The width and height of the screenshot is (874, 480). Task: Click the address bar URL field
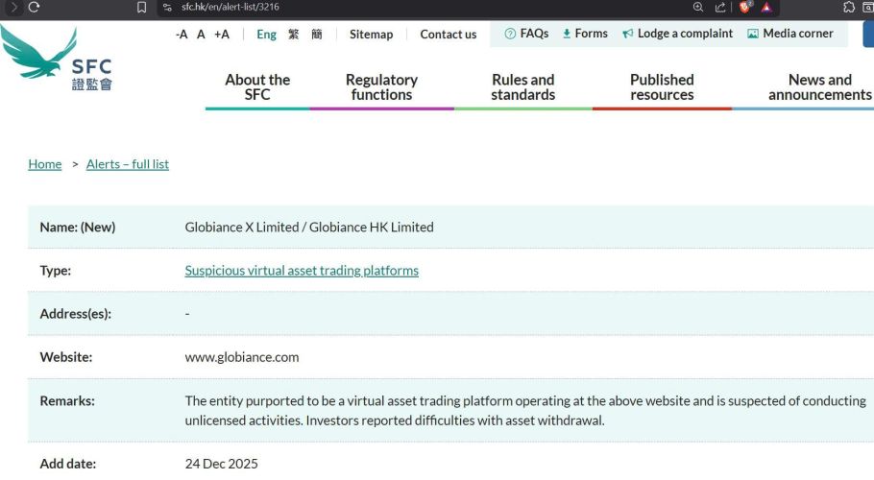384,7
